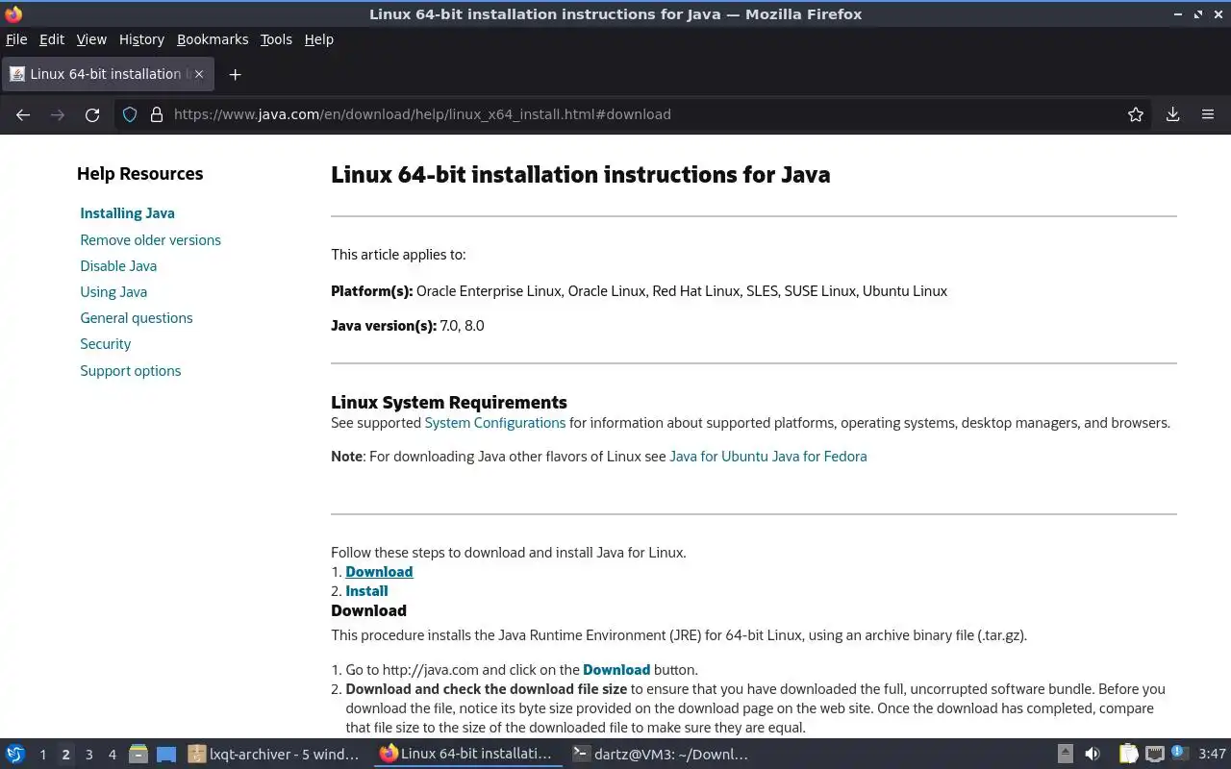Click the site security padlock icon
This screenshot has height=769, width=1231.
point(157,114)
